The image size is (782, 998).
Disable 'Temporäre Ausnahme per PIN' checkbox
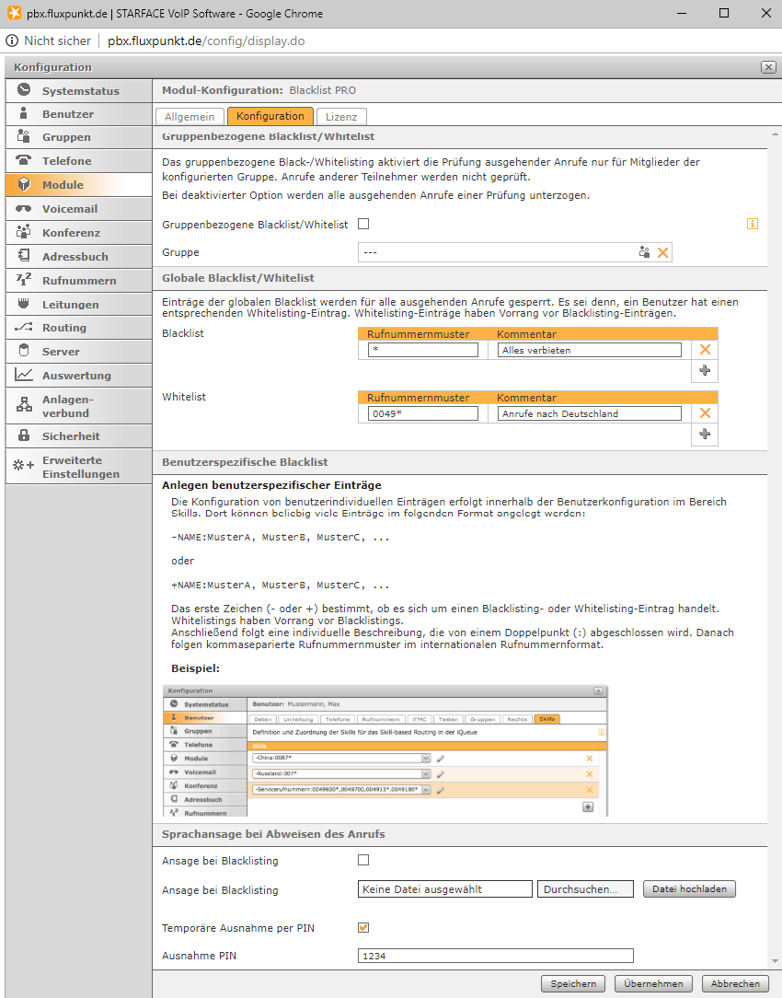(363, 927)
